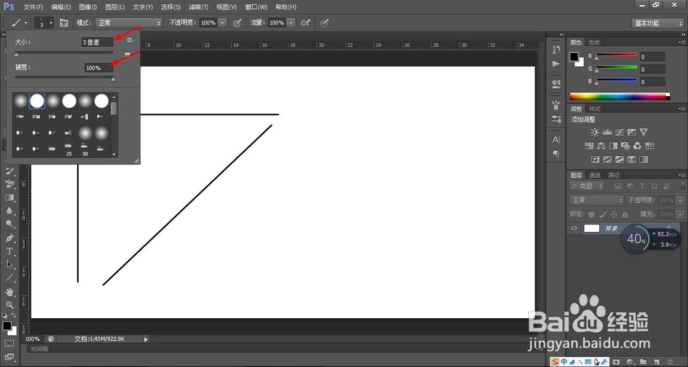This screenshot has height=367, width=688.
Task: Switch to the 路径 tab
Action: tap(614, 175)
